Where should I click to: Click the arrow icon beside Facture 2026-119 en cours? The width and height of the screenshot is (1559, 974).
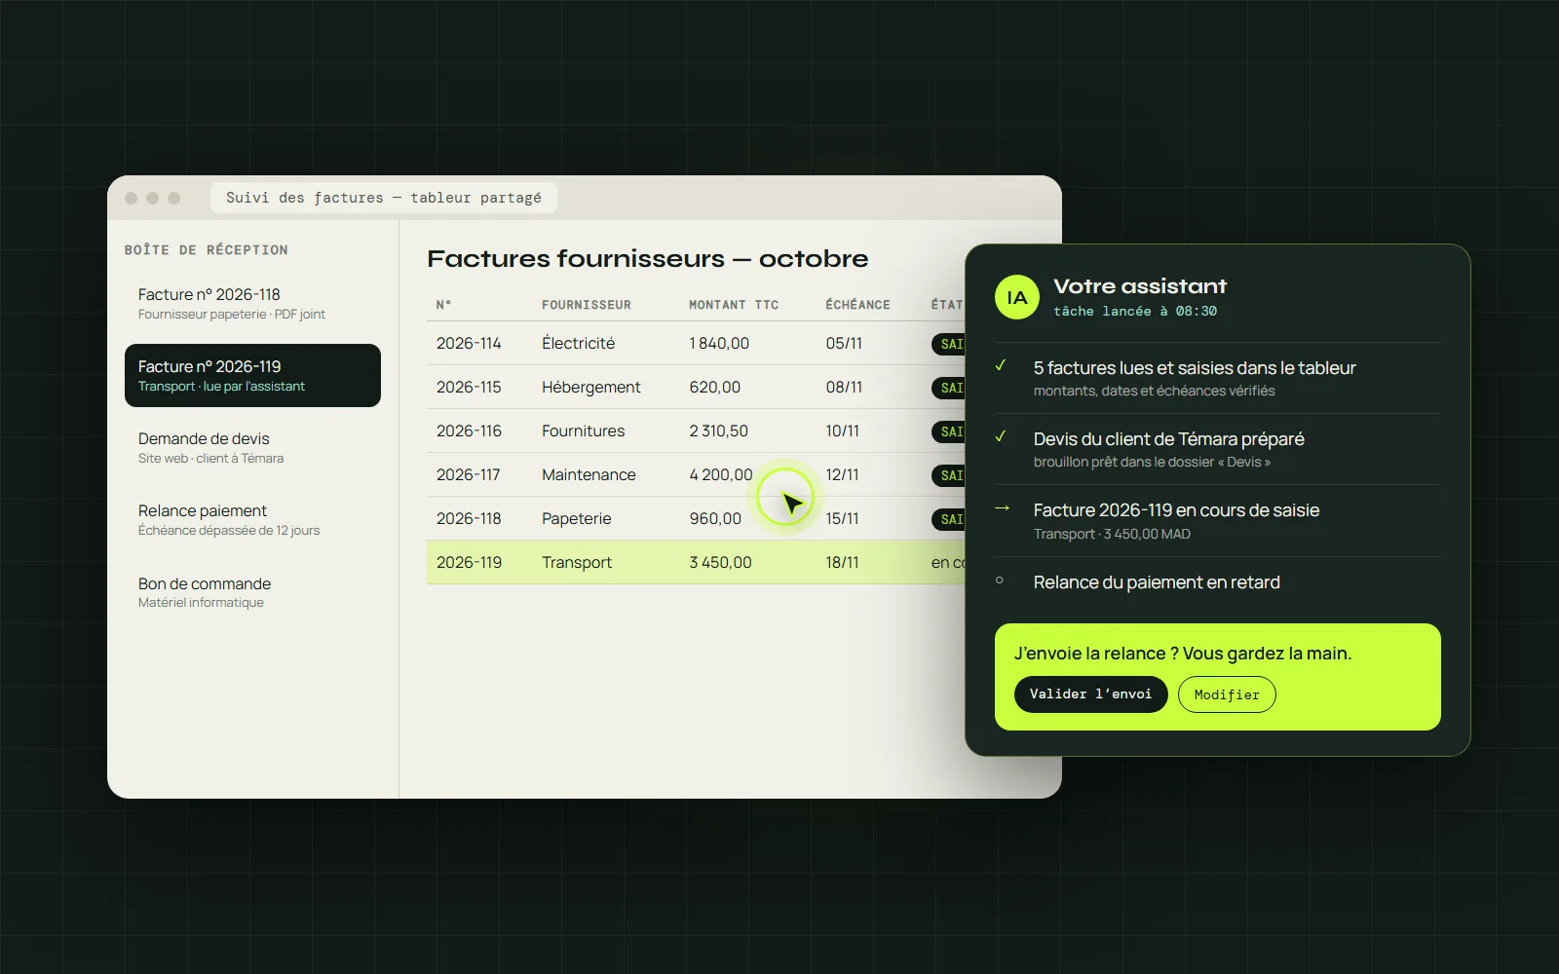1002,507
